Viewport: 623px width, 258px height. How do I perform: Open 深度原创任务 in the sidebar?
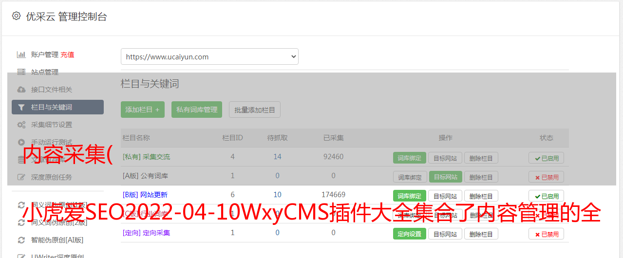[x=52, y=177]
